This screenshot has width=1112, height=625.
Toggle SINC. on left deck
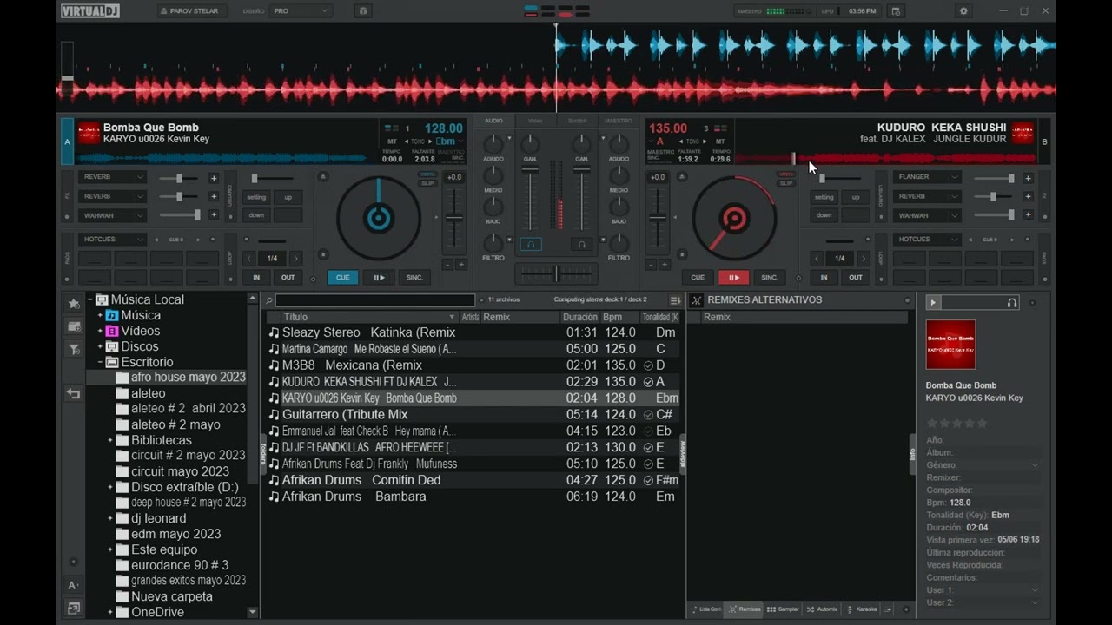tap(414, 278)
